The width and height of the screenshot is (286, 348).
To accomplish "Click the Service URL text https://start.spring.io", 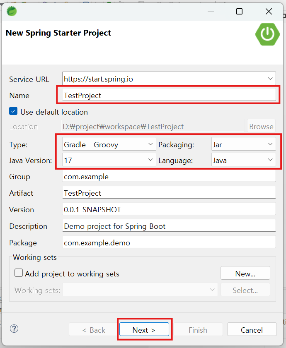I will [x=98, y=79].
